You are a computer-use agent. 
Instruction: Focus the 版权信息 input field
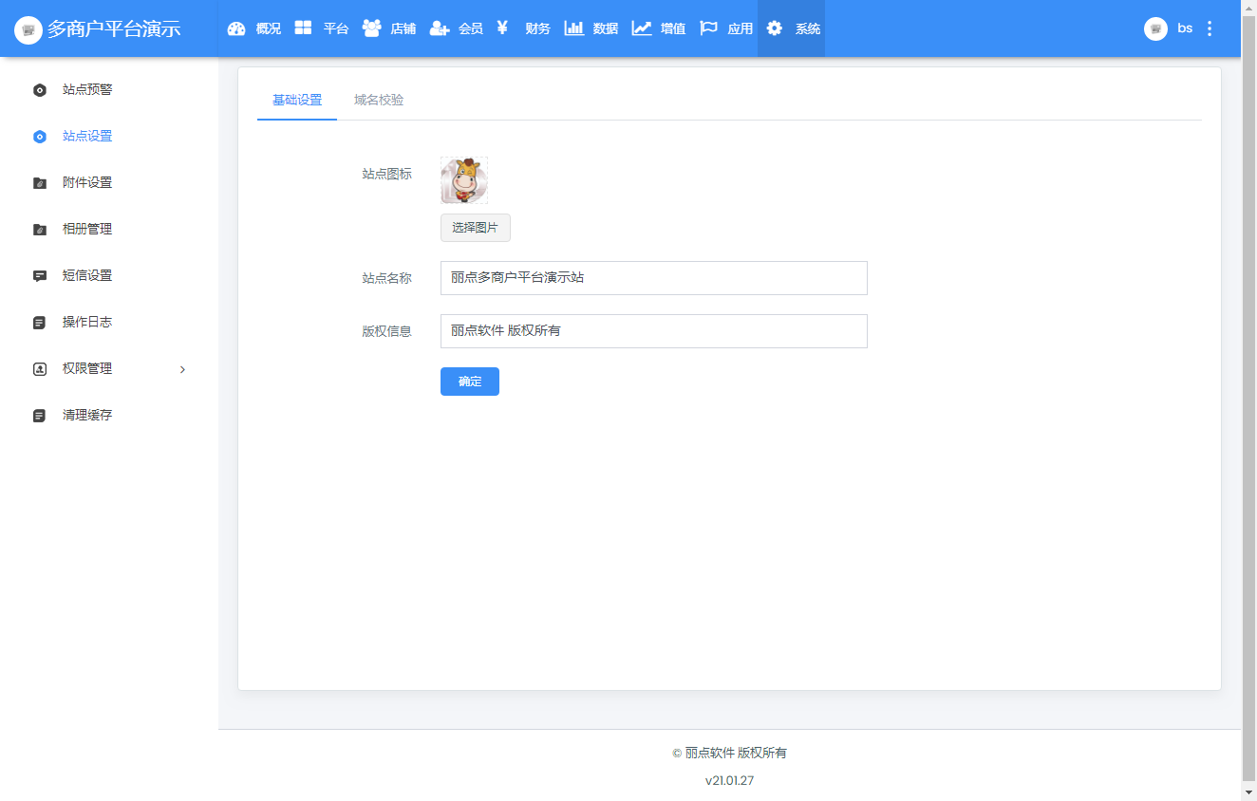(654, 331)
